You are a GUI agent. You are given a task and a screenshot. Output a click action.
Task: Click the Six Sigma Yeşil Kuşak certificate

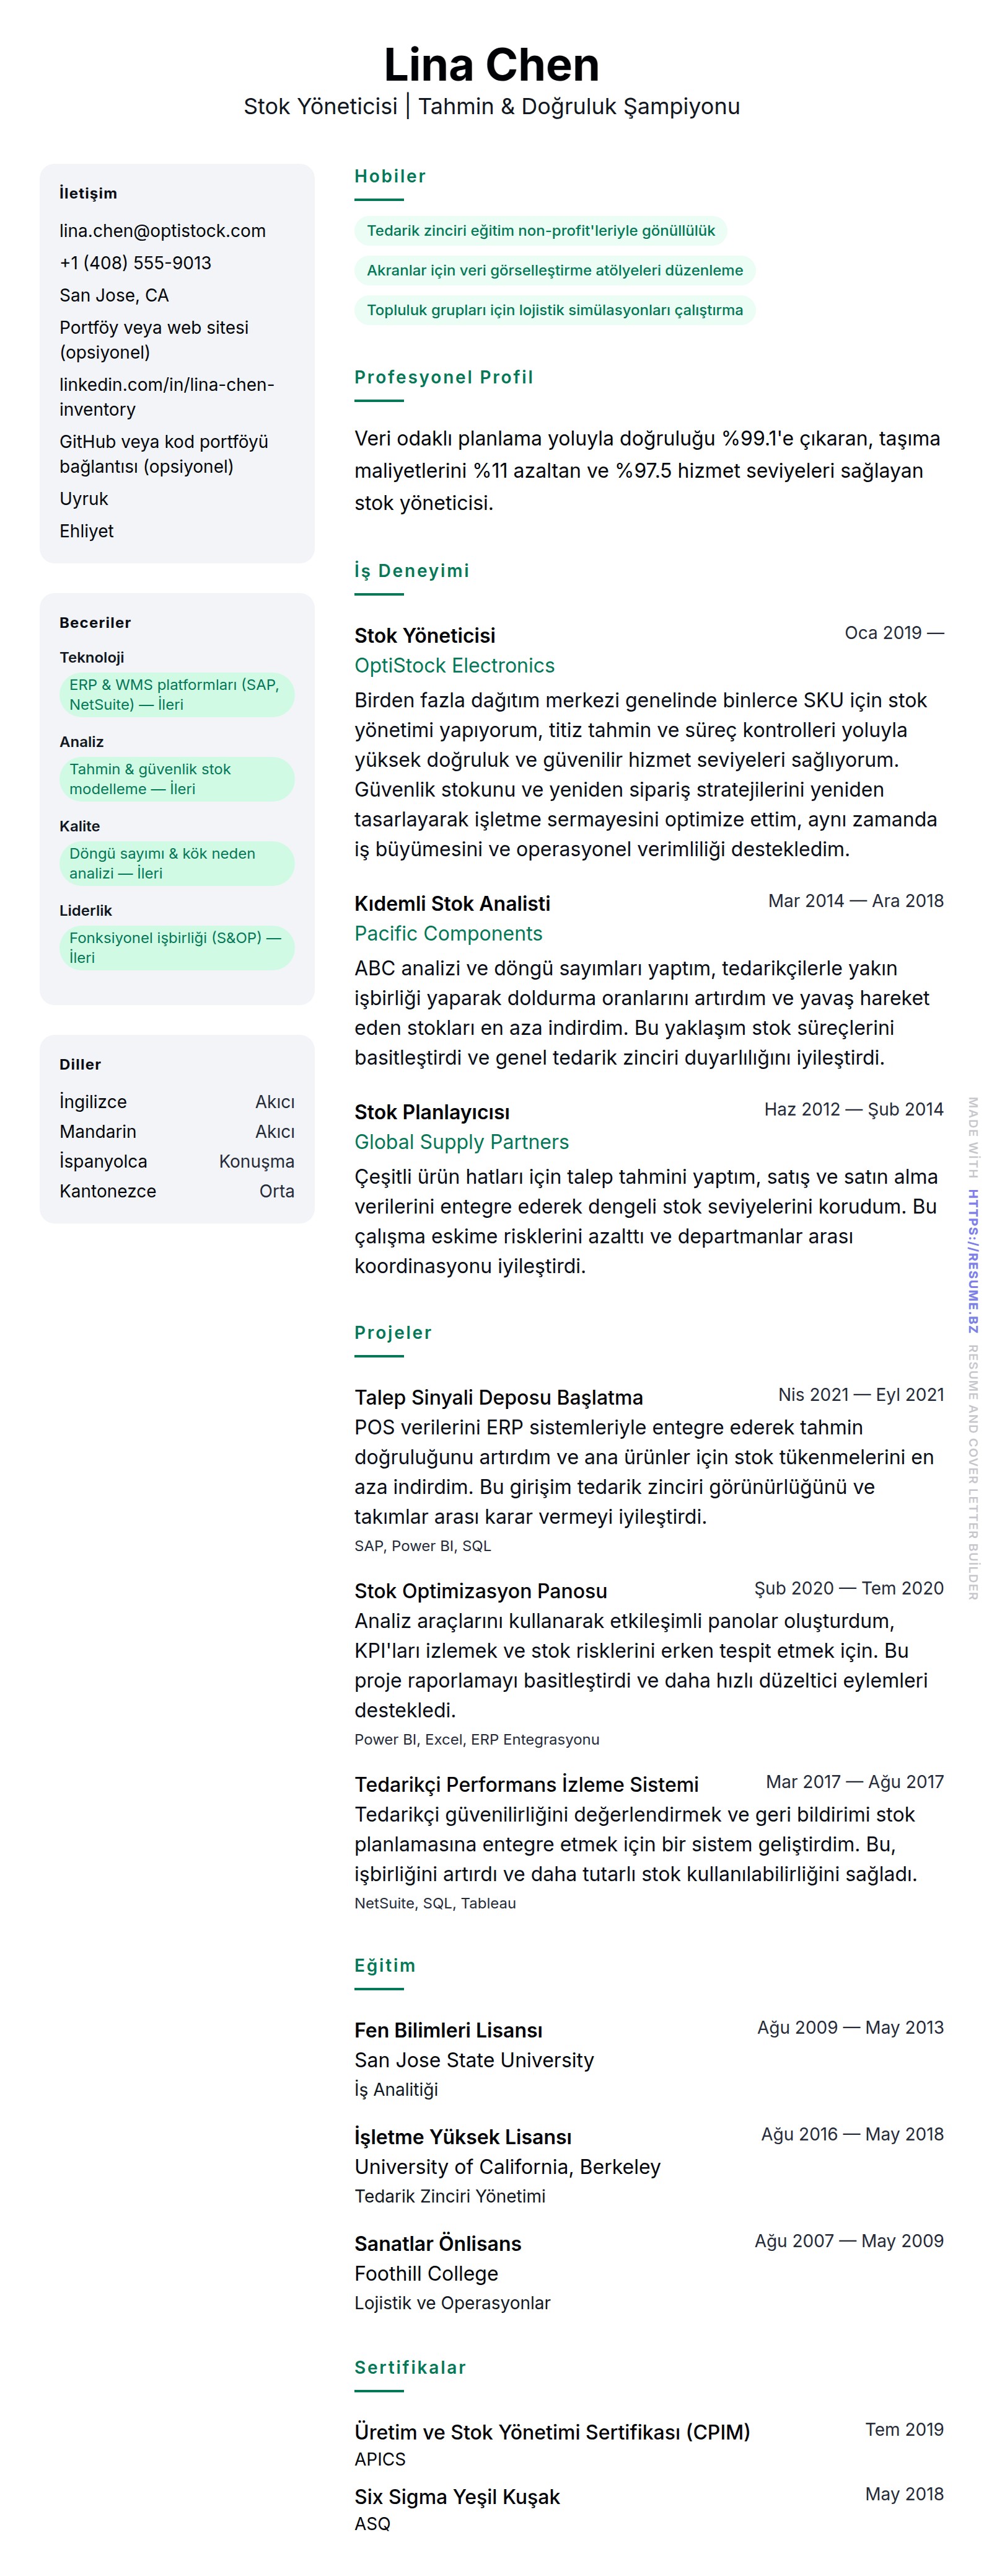[x=457, y=2497]
